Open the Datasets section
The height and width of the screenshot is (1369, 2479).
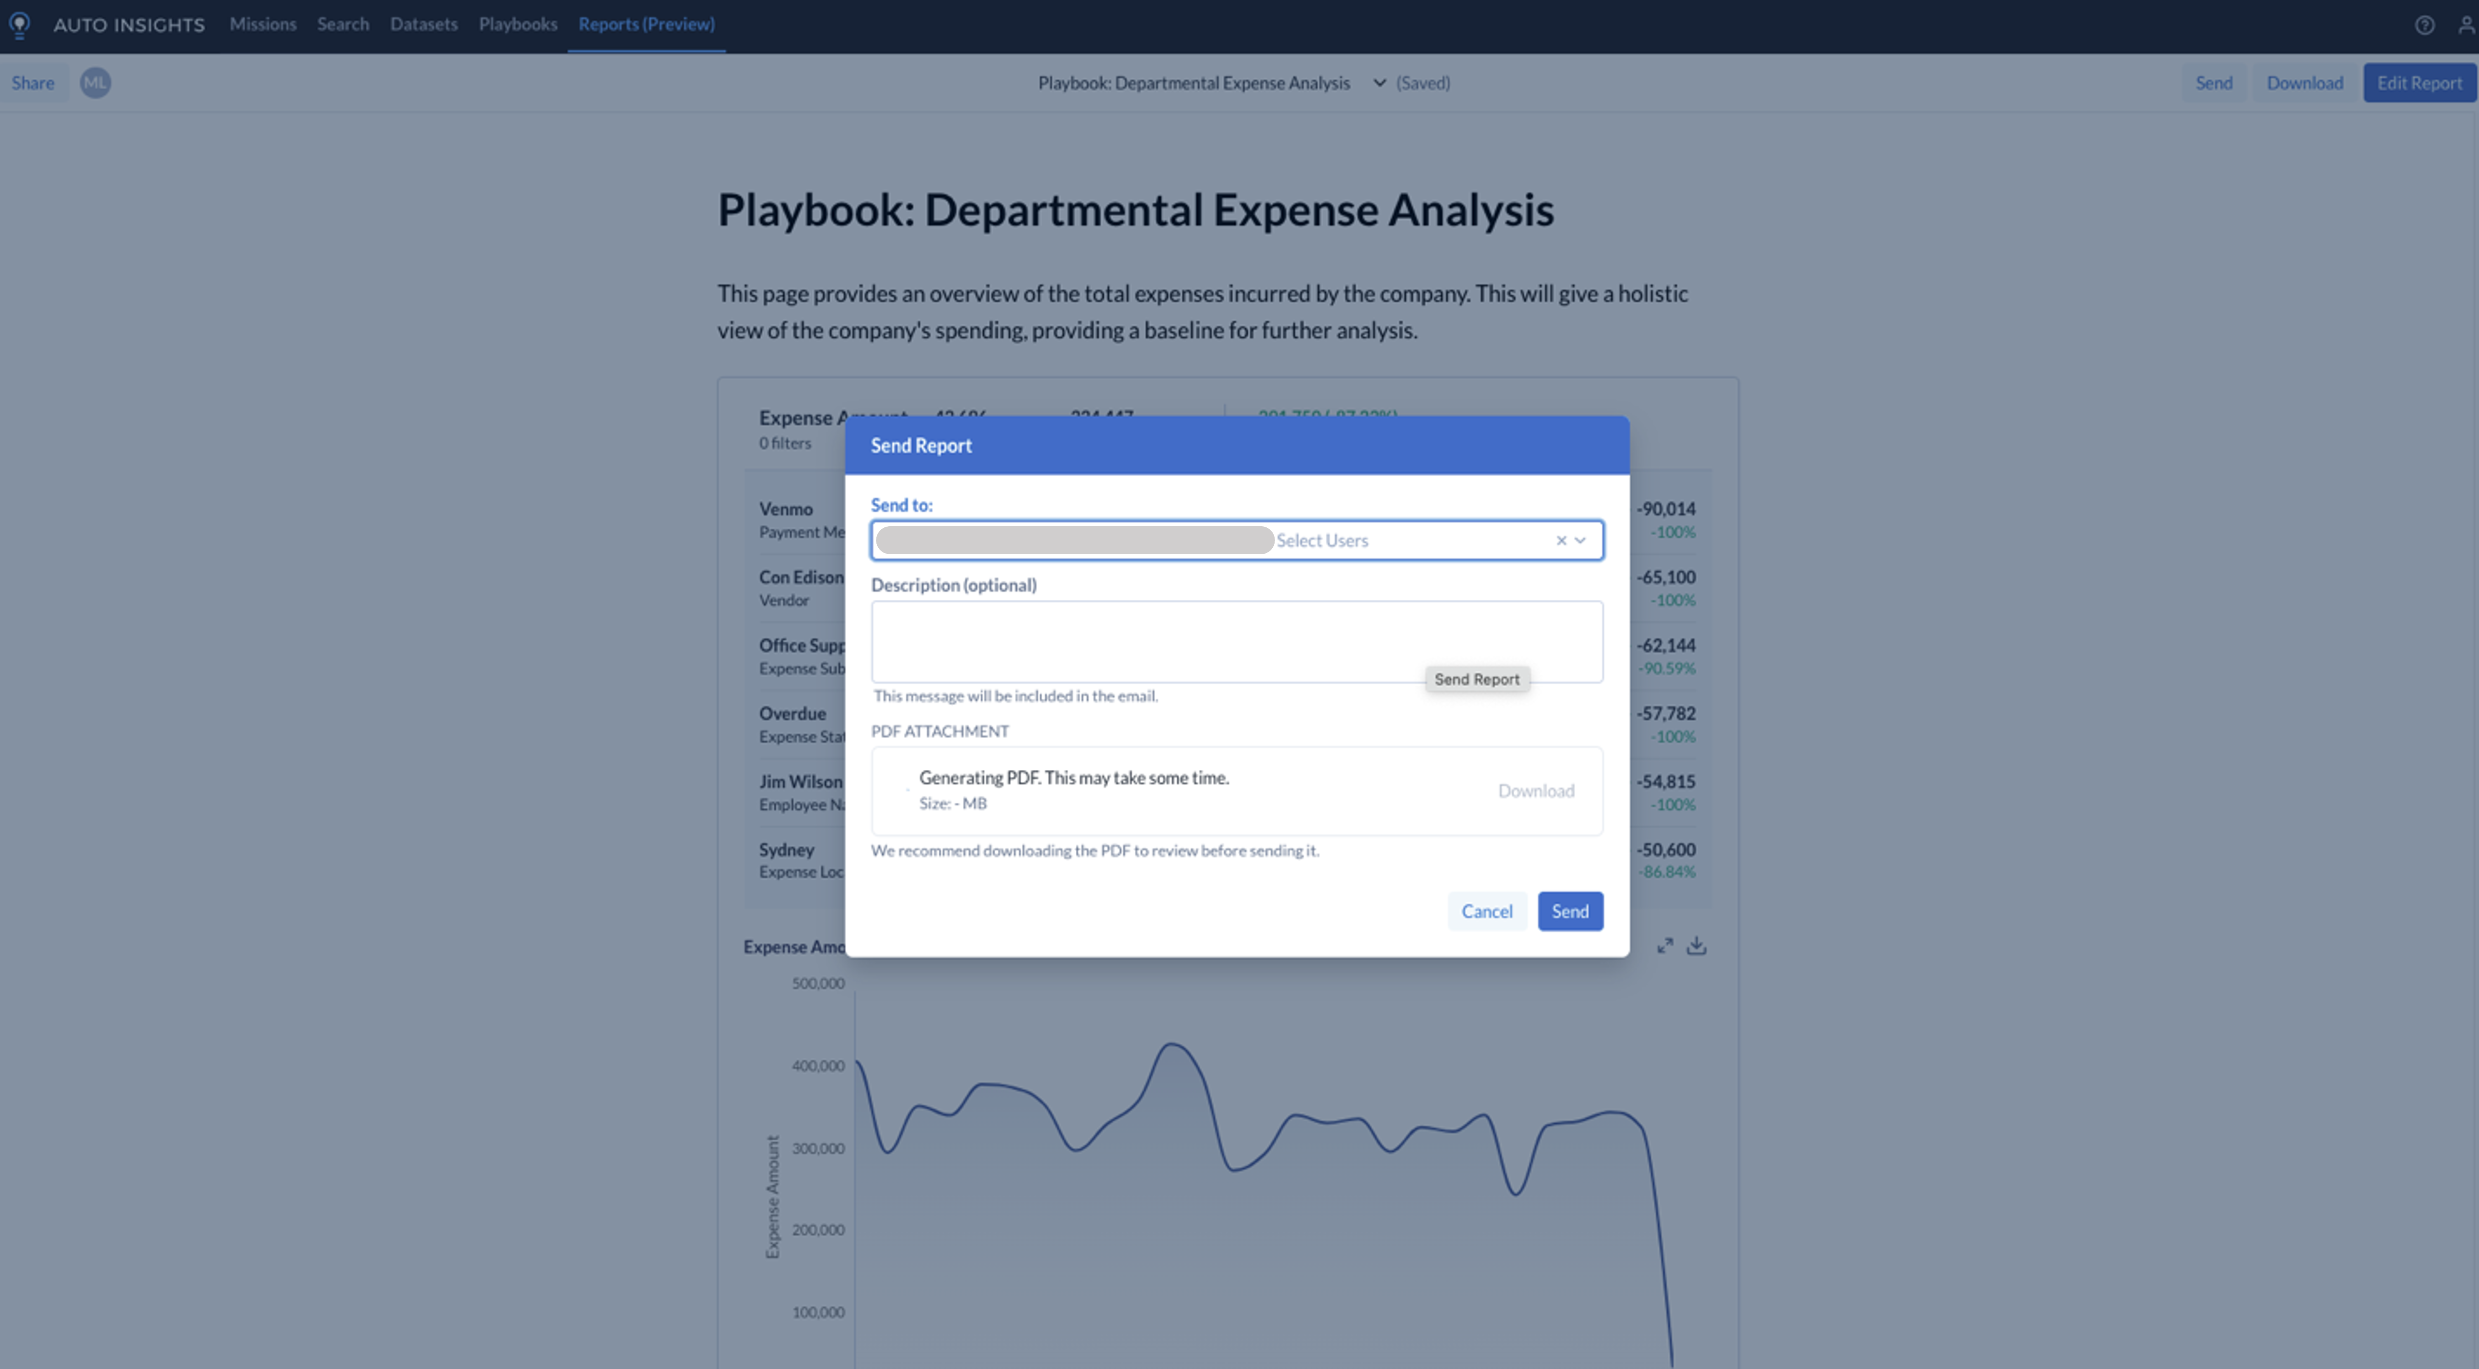tap(423, 24)
